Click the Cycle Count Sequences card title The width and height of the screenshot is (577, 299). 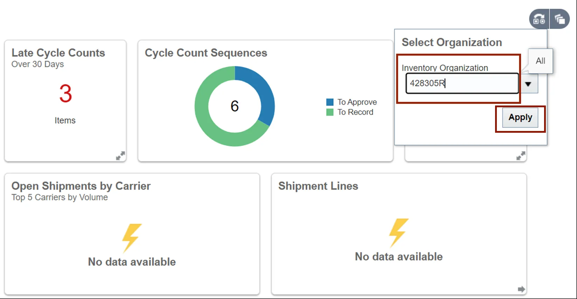[x=206, y=53]
